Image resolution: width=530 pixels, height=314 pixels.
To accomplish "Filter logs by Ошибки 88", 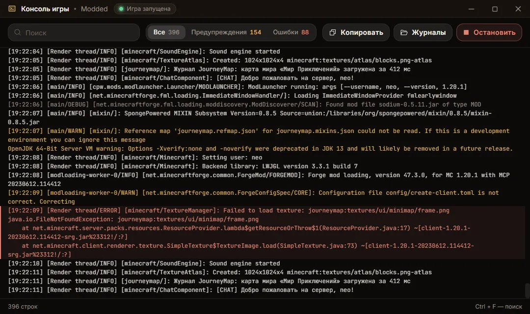I will coord(291,32).
